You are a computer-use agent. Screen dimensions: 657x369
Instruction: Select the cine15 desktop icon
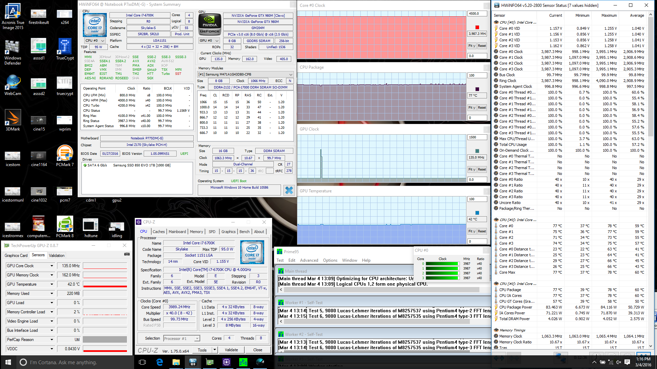[39, 123]
